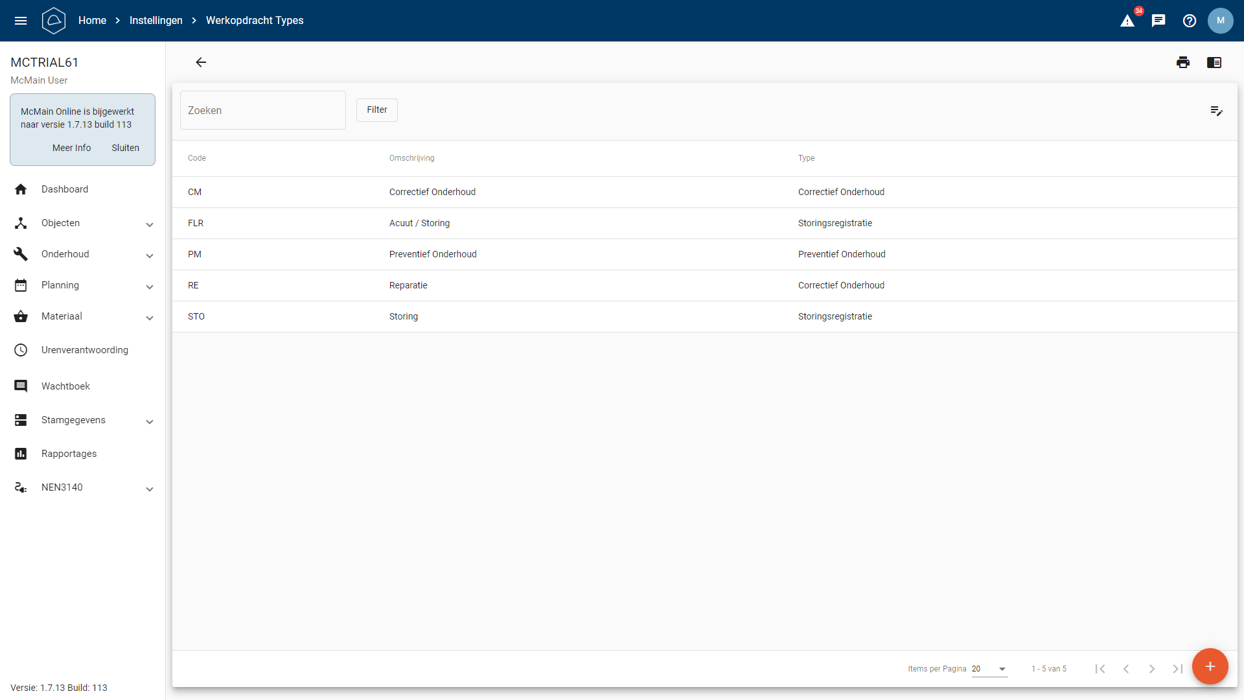The width and height of the screenshot is (1244, 700).
Task: Open Wachtboek from the sidebar
Action: click(x=65, y=386)
